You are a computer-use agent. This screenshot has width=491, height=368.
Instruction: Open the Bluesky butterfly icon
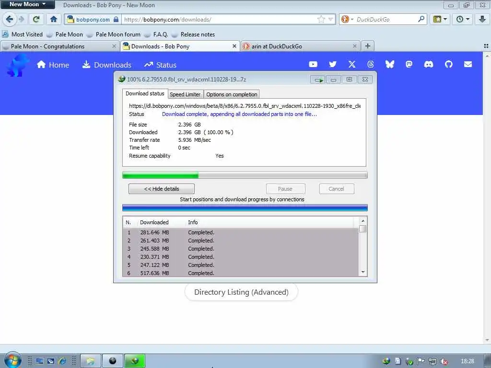click(389, 65)
